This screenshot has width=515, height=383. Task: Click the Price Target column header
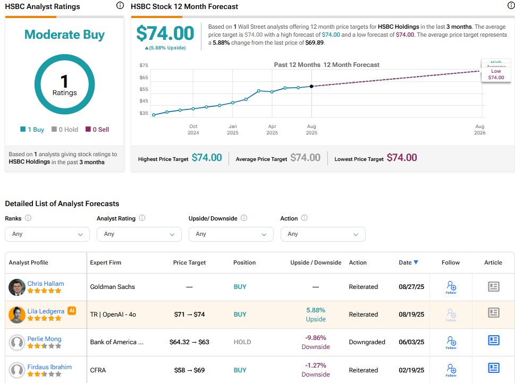[189, 262]
